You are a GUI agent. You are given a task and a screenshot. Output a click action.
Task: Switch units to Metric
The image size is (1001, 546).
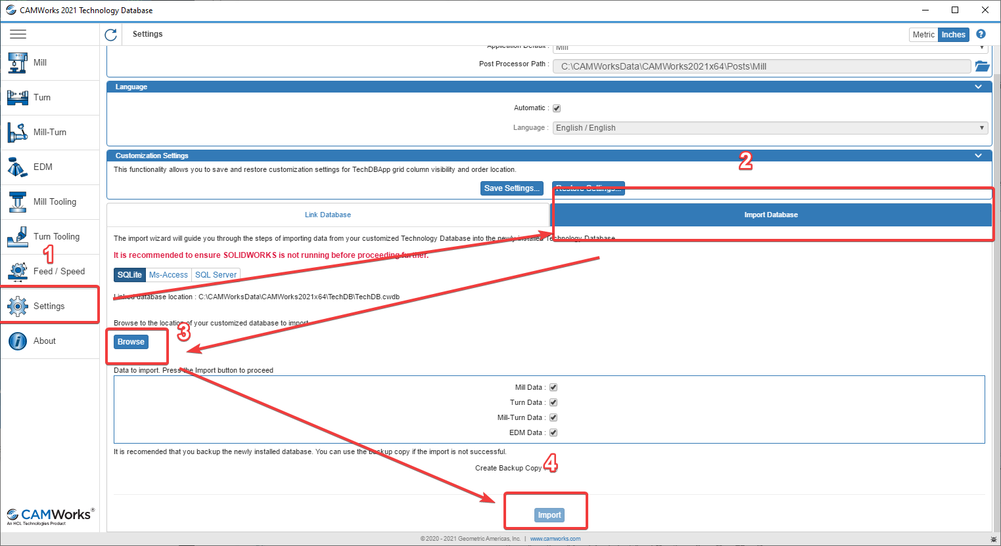click(x=923, y=35)
